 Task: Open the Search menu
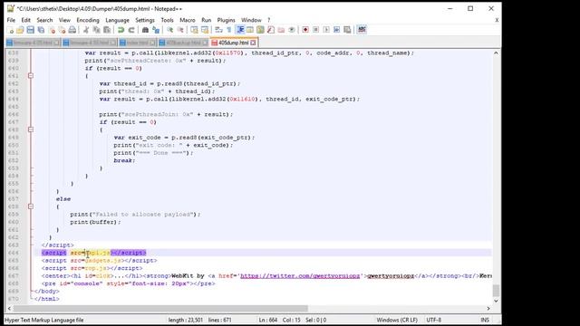point(44,20)
